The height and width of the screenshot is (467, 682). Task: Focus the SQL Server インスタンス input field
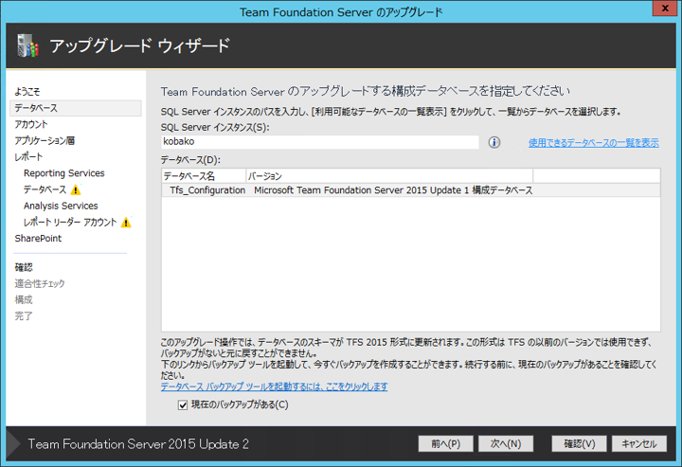(320, 142)
